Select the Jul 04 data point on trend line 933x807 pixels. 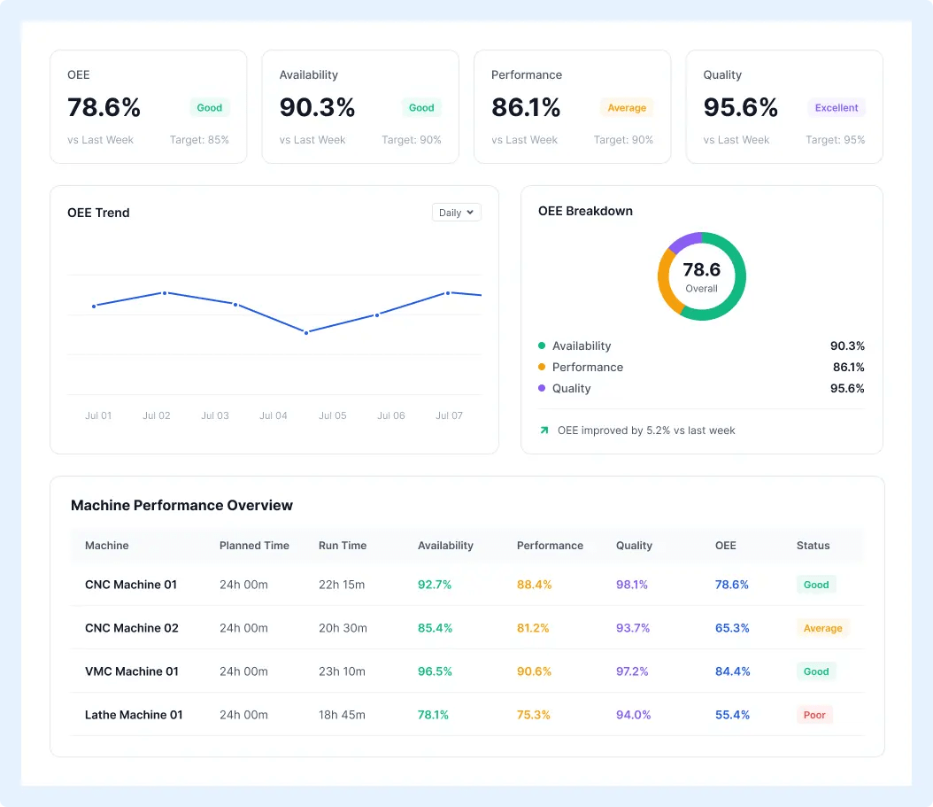(x=306, y=333)
